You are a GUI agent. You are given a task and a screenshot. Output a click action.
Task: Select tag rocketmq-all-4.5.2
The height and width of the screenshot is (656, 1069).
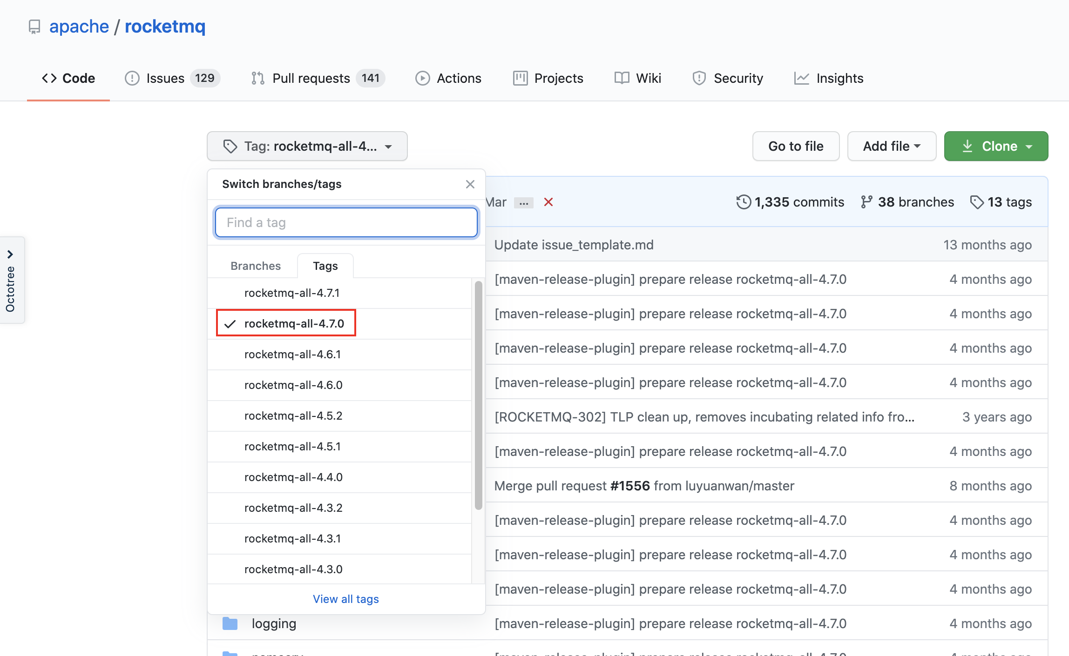pyautogui.click(x=339, y=416)
